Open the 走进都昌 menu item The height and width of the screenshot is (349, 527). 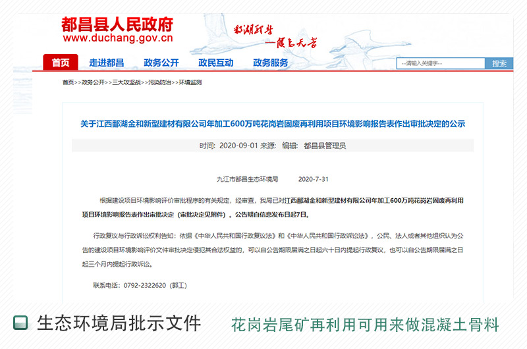[107, 63]
